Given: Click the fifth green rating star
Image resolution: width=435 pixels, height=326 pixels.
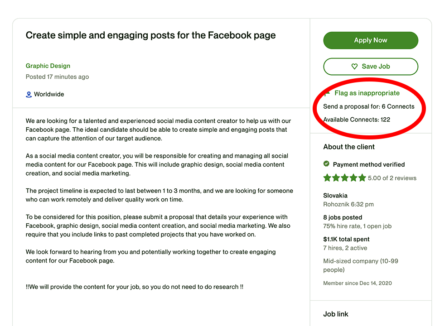Looking at the screenshot, I should point(362,177).
